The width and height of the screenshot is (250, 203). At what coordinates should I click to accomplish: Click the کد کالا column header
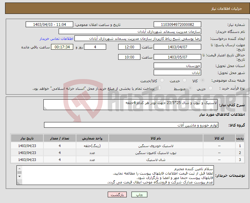click(219, 138)
